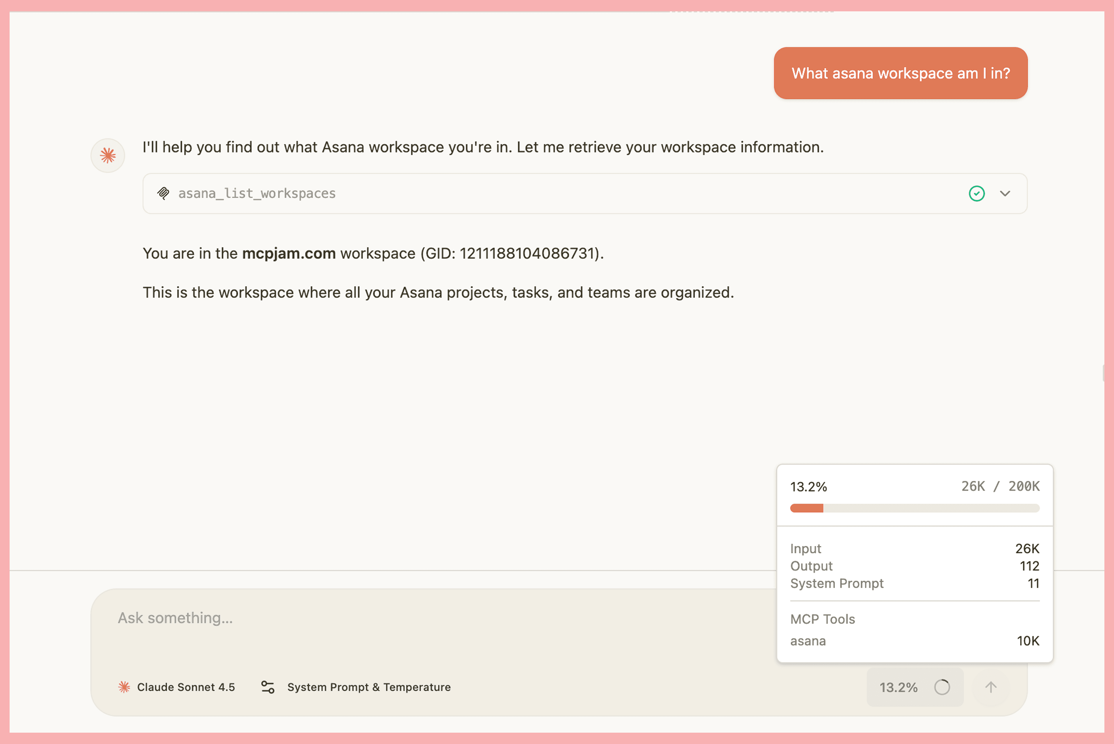This screenshot has height=744, width=1114.
Task: Click the Output token count in the usage panel
Action: 1030,566
